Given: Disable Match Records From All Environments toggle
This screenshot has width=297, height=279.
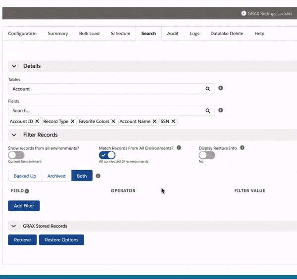Looking at the screenshot, I should pos(107,155).
